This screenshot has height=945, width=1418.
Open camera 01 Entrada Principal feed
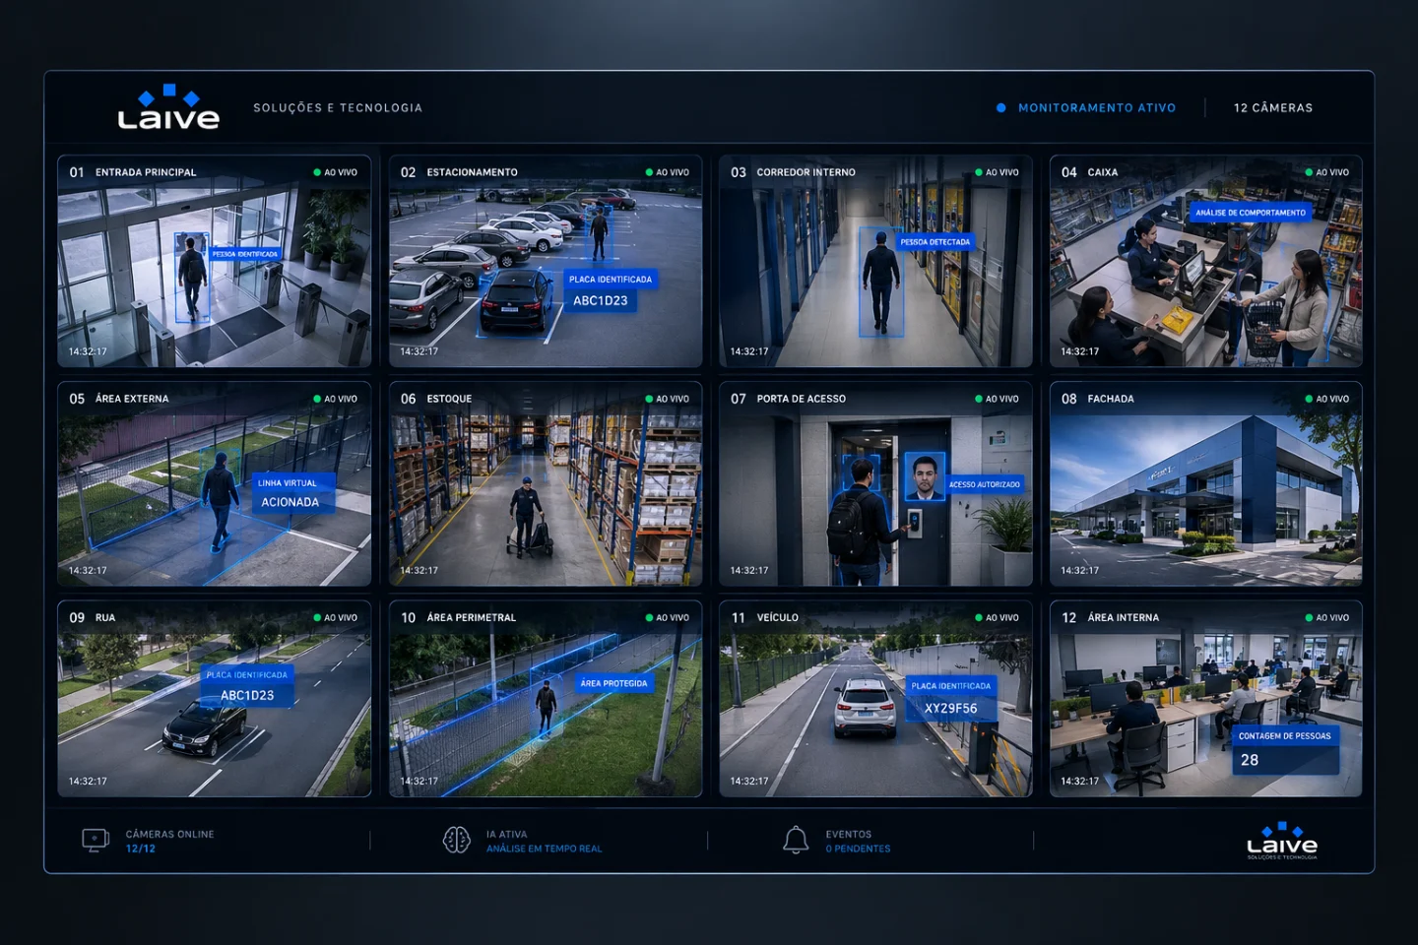pos(215,261)
